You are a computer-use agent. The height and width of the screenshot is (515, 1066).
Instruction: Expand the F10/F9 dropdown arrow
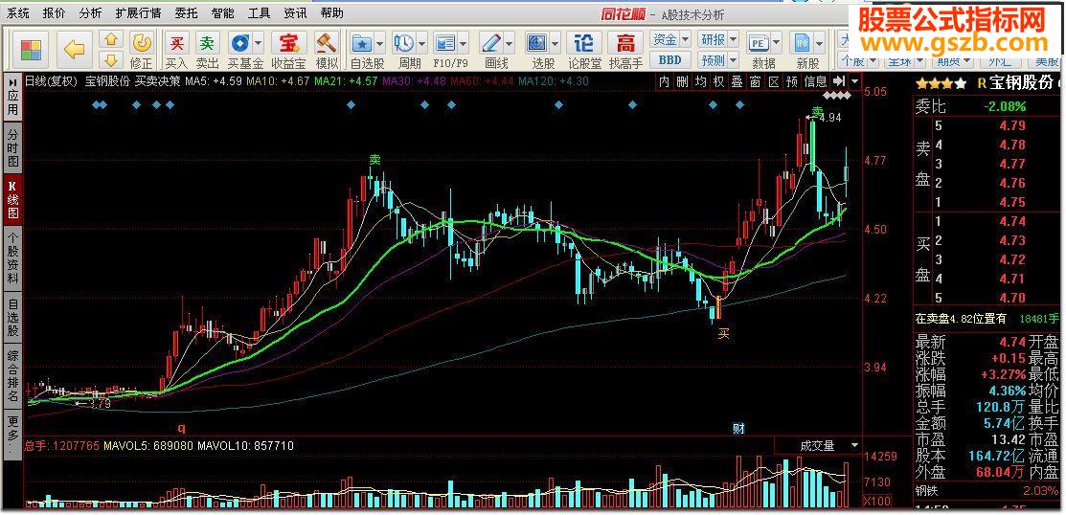464,43
